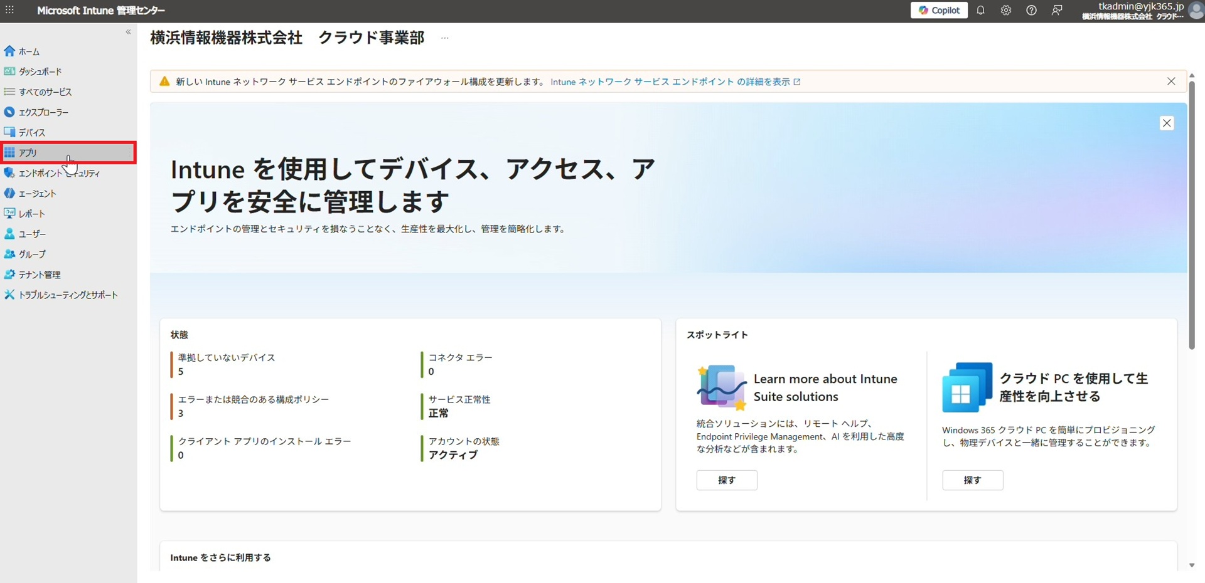Open the portal waffle menu icon
This screenshot has height=583, width=1205.
pyautogui.click(x=9, y=11)
